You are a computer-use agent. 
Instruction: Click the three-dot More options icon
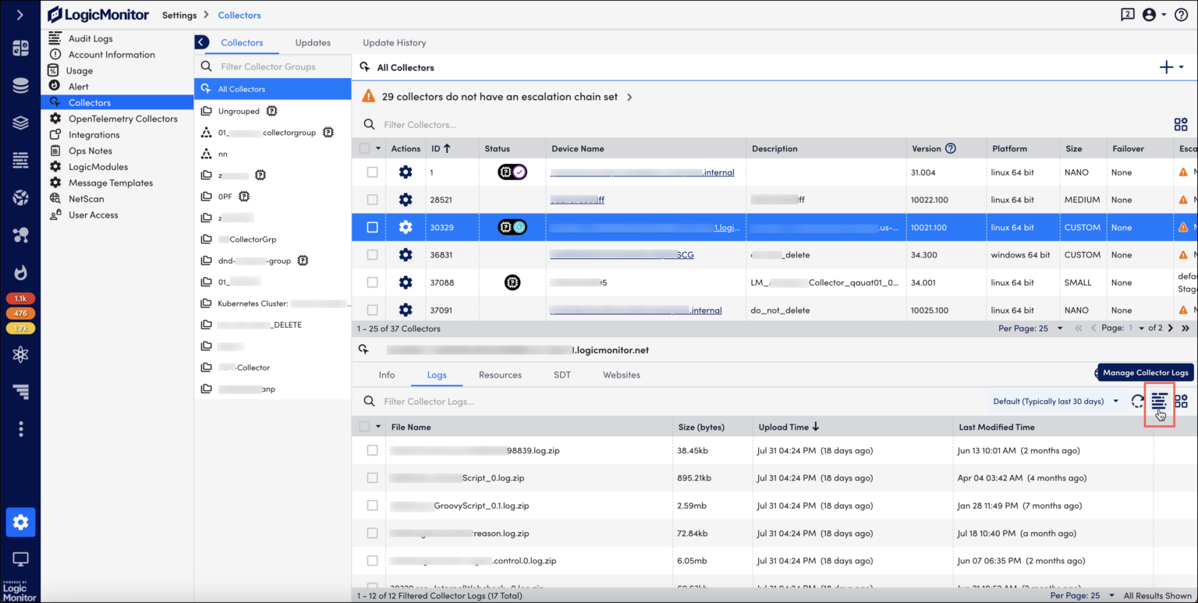click(20, 429)
